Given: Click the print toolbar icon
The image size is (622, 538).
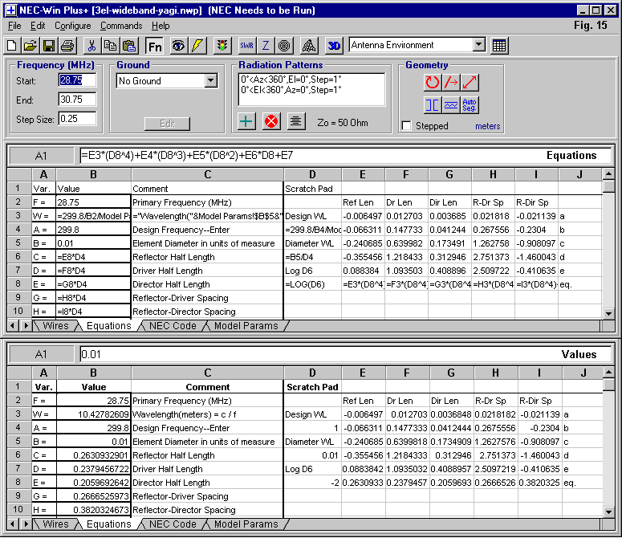Looking at the screenshot, I should [68, 46].
